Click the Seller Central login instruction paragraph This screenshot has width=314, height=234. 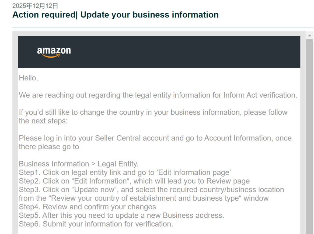155,142
